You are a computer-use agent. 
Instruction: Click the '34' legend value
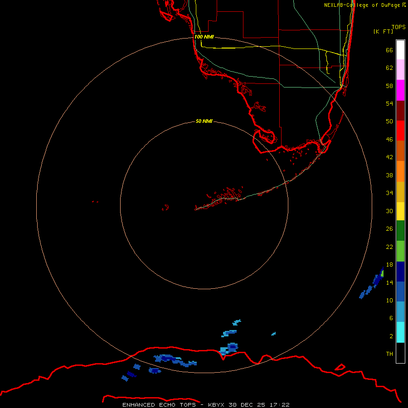click(x=389, y=193)
